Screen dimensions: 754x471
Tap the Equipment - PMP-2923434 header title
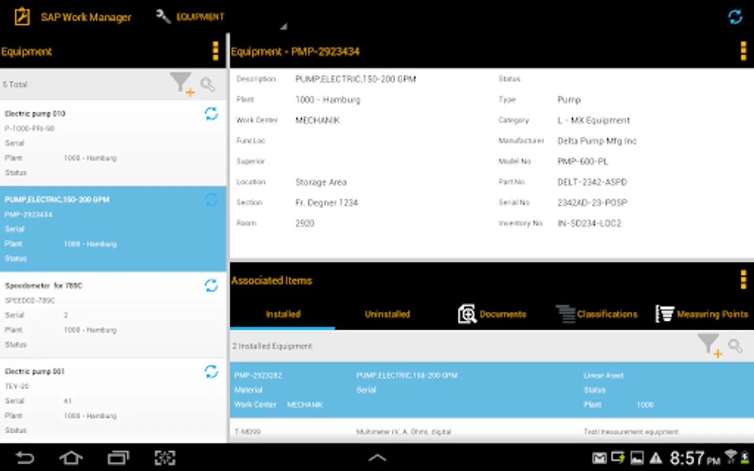(295, 51)
